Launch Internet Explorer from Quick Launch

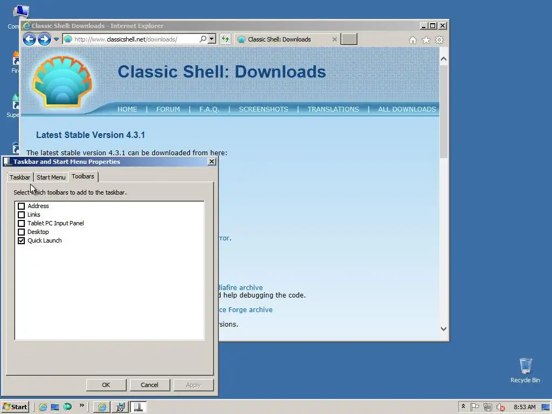(43, 407)
